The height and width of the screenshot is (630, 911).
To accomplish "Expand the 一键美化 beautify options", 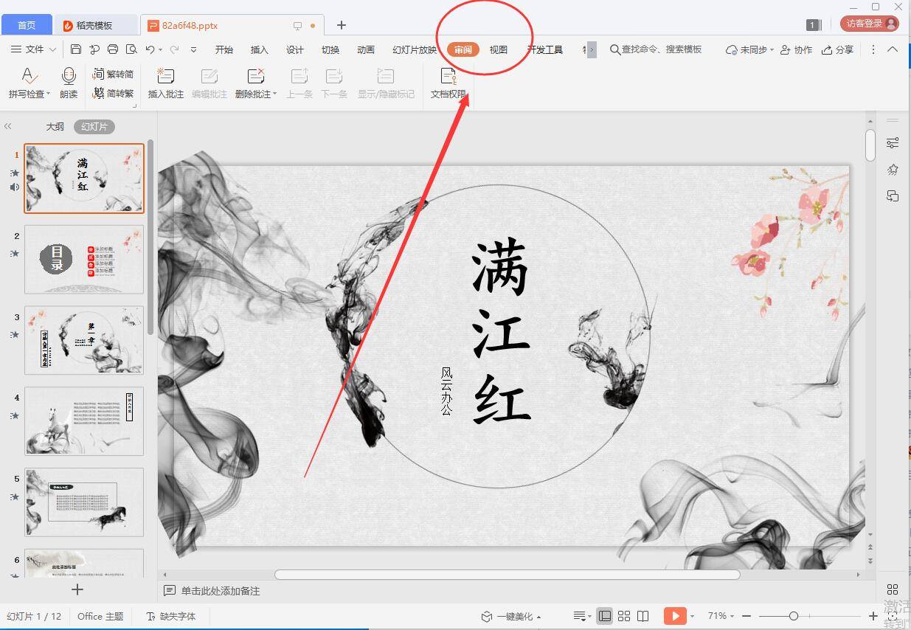I will point(538,615).
